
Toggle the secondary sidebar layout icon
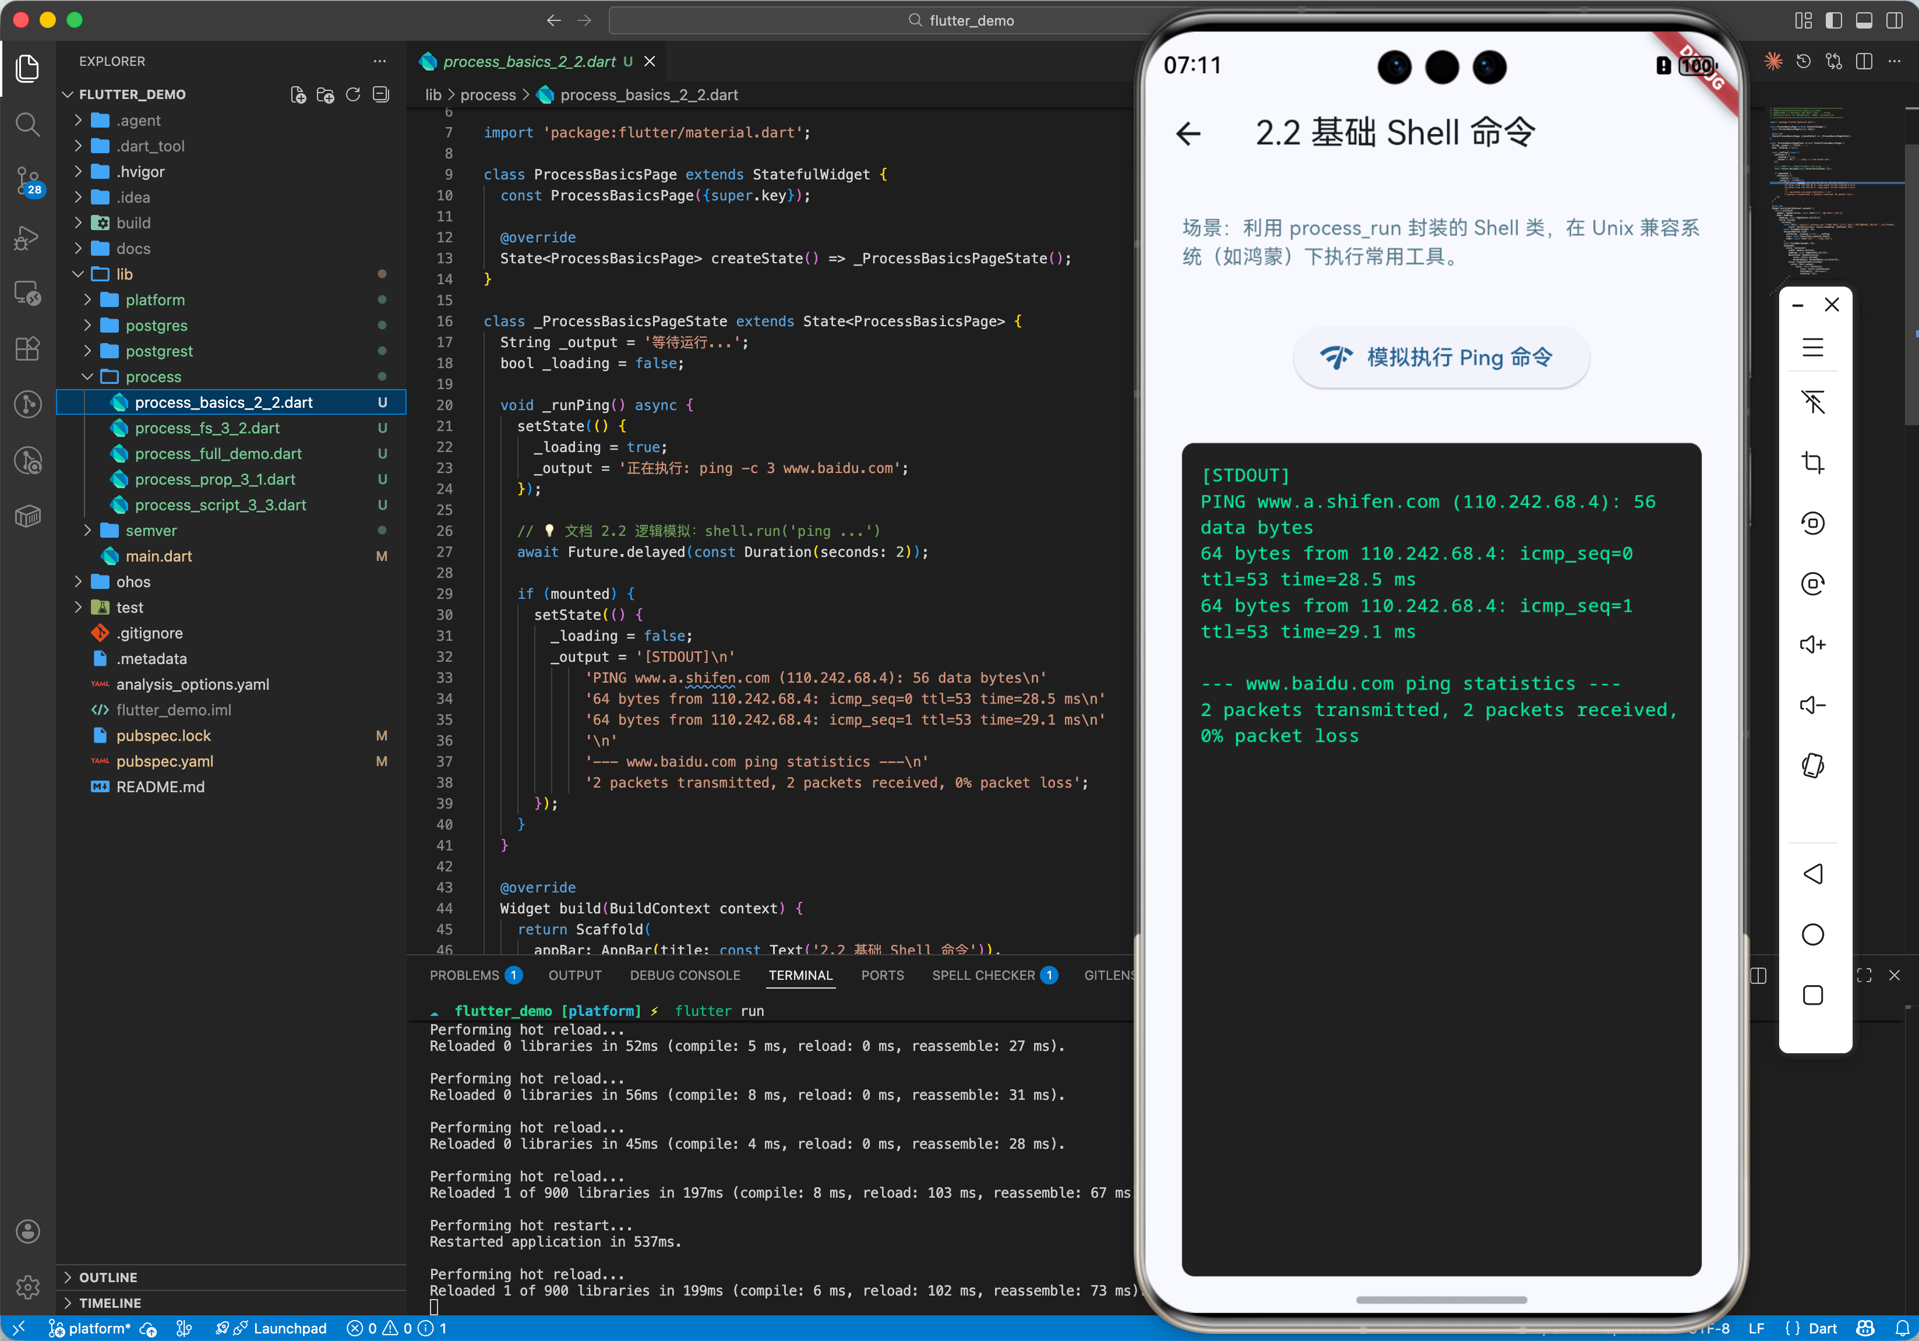(x=1894, y=20)
